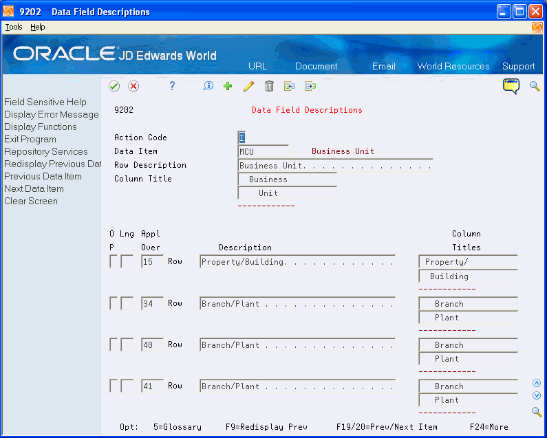Image resolution: width=547 pixels, height=438 pixels.
Task: Click the OP option box for row 41
Action: coord(114,386)
